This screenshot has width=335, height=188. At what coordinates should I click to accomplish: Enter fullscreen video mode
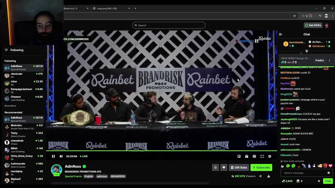262,156
